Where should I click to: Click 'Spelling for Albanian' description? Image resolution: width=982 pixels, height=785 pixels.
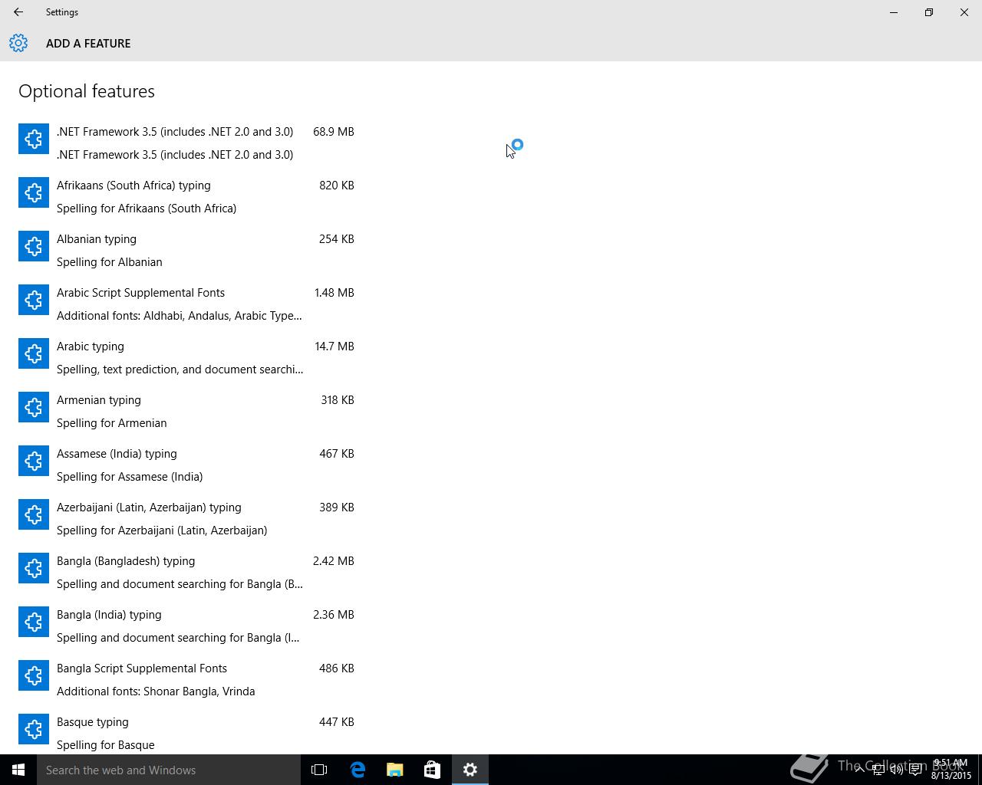click(x=110, y=262)
